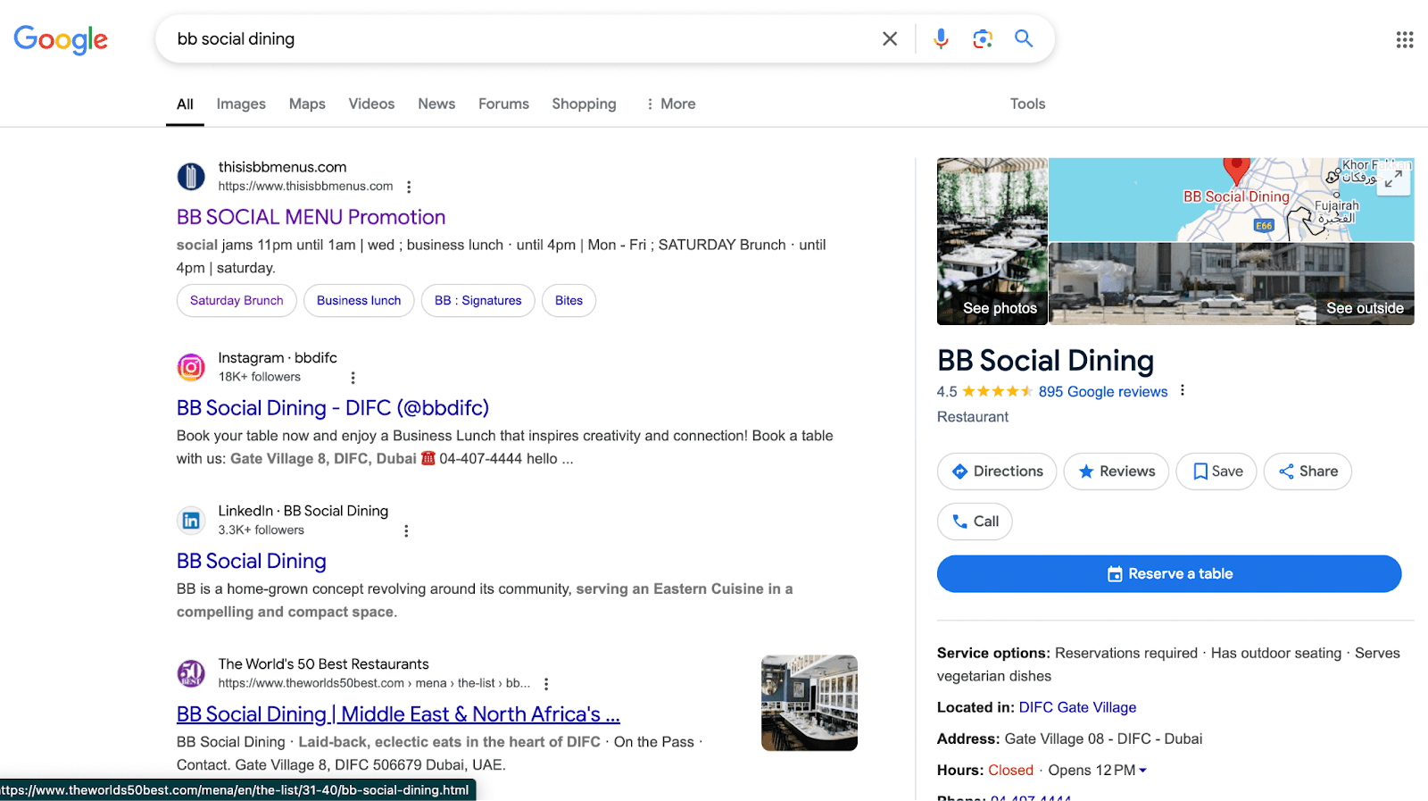Select the All results tab
Viewport: 1428px width, 801px height.
pyautogui.click(x=185, y=104)
